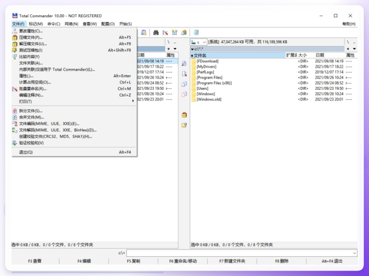Sort right panel by 日期 column header

point(329,55)
